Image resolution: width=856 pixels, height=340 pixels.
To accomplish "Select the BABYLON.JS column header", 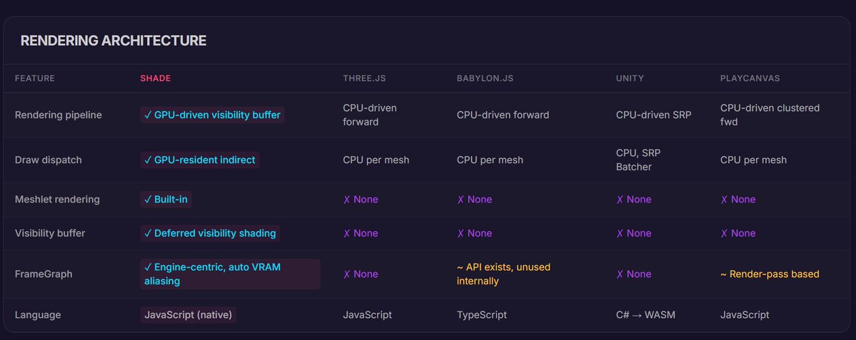I will [485, 78].
